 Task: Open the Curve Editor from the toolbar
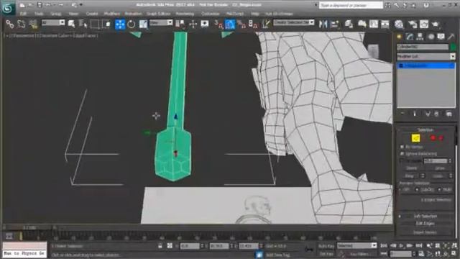coord(374,24)
